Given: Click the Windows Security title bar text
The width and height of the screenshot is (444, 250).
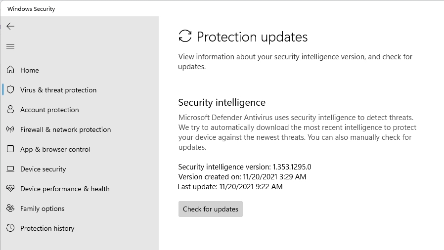Looking at the screenshot, I should coord(31,9).
